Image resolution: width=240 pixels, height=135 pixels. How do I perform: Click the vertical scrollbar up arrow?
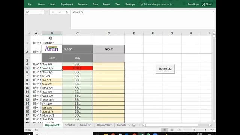214,33
